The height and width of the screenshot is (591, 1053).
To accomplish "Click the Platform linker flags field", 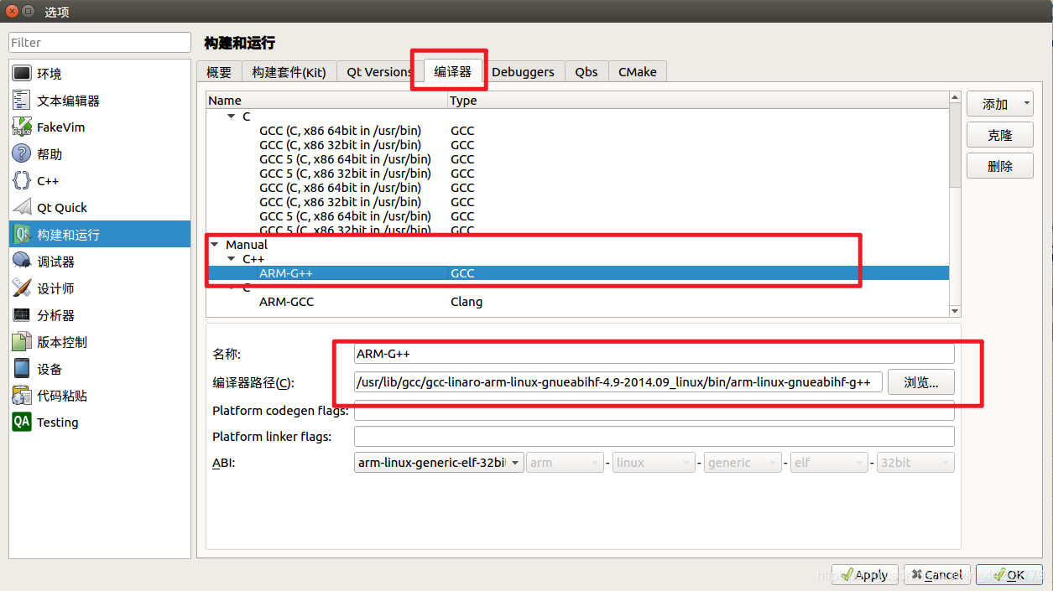I will 654,437.
